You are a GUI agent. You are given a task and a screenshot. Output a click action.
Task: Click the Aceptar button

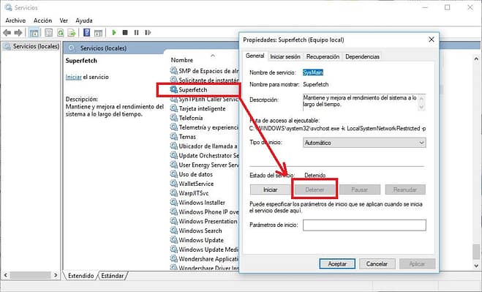pos(337,263)
